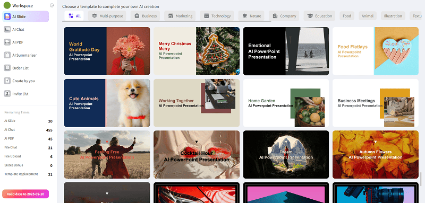Click the Valid days to 2025-09-10 button

coord(25,194)
